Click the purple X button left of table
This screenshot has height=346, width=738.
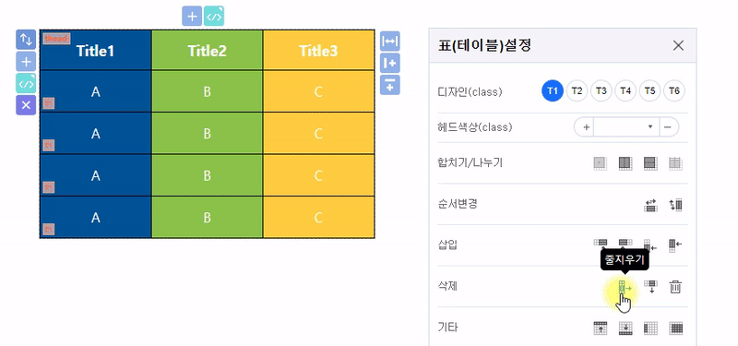click(x=26, y=105)
